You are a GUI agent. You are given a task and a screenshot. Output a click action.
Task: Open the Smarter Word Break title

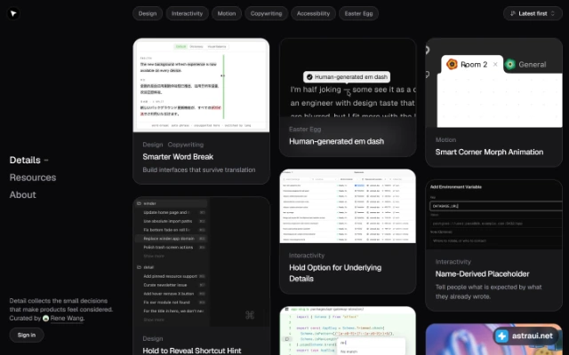[178, 157]
